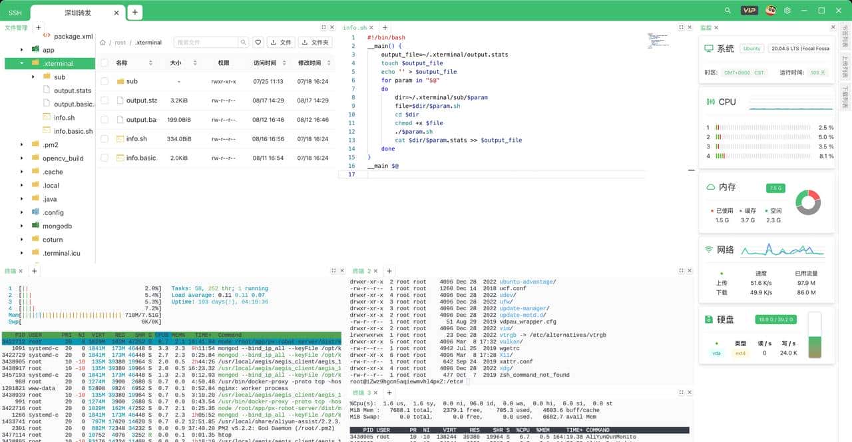Open the settings gear in the title bar
This screenshot has height=442, width=852.
(x=787, y=11)
